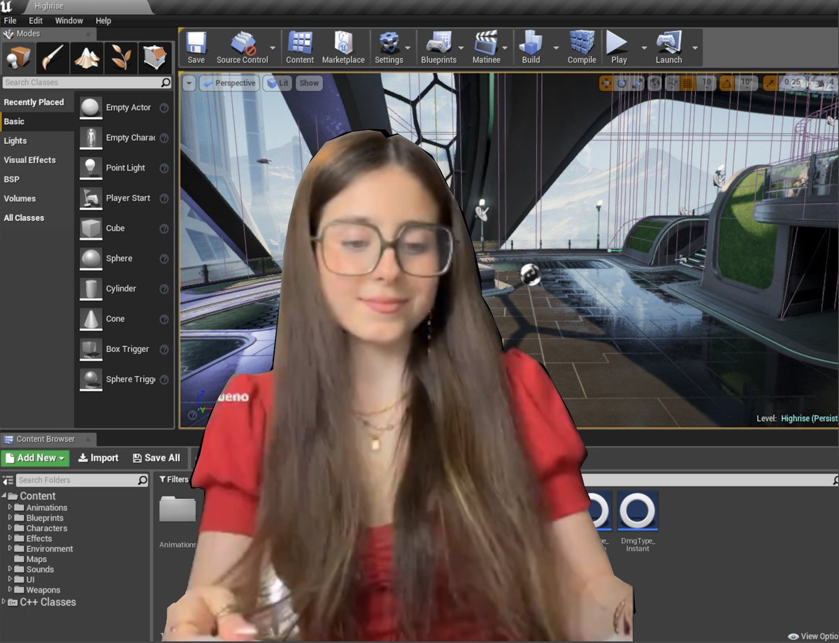This screenshot has width=839, height=643.
Task: Click the Launch toolbar icon
Action: click(x=668, y=48)
